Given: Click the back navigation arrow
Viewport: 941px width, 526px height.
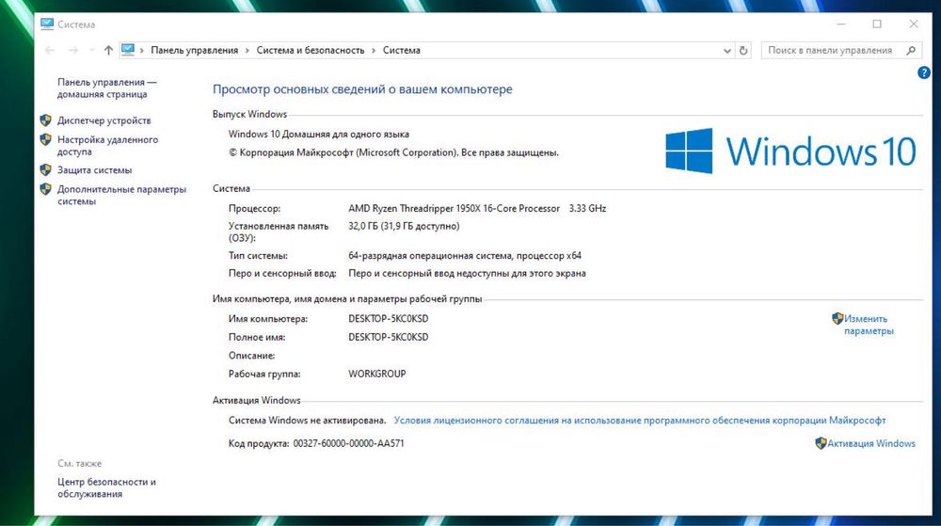Looking at the screenshot, I should [50, 51].
